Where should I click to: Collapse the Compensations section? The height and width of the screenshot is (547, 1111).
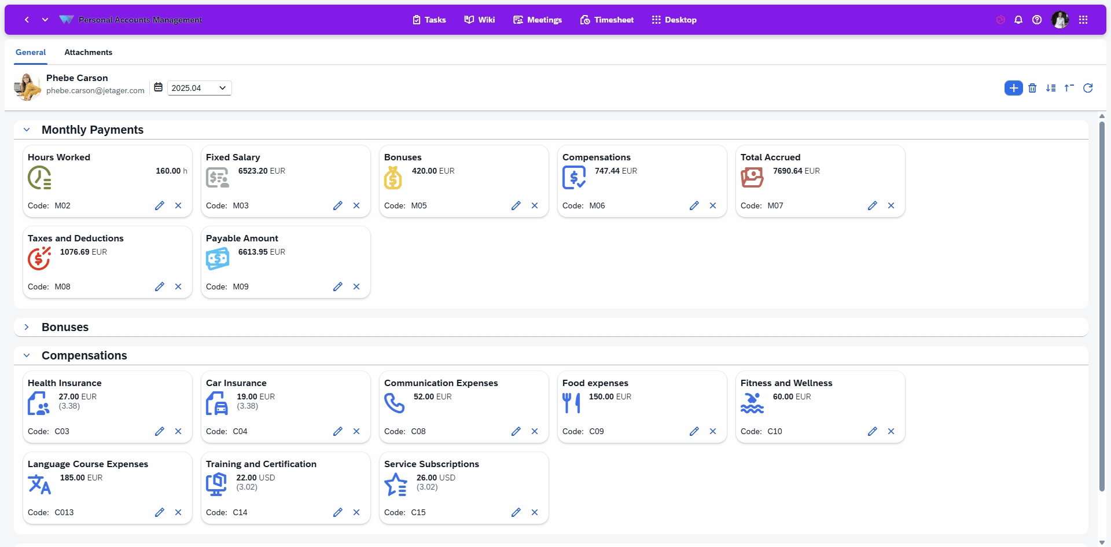(27, 355)
